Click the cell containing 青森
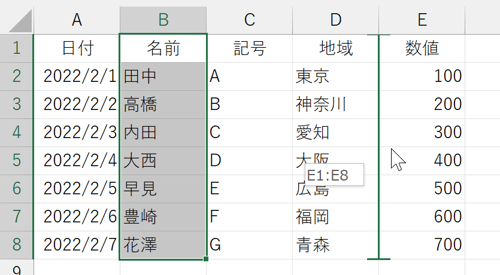The width and height of the screenshot is (500, 275). tap(335, 245)
